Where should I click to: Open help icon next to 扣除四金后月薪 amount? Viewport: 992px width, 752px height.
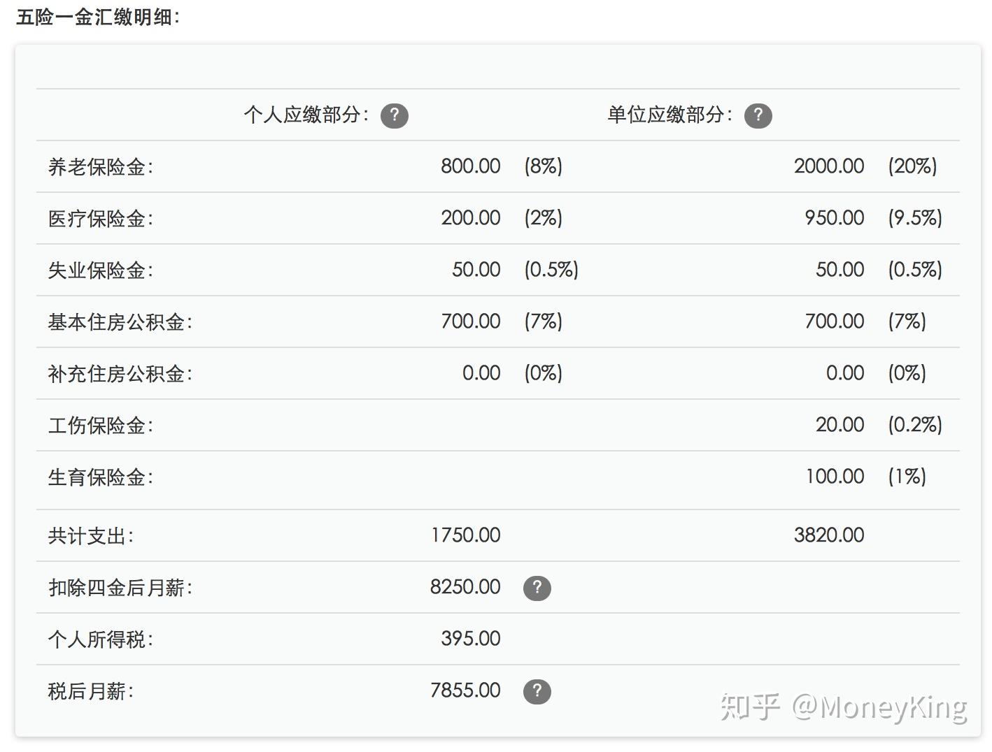click(537, 588)
